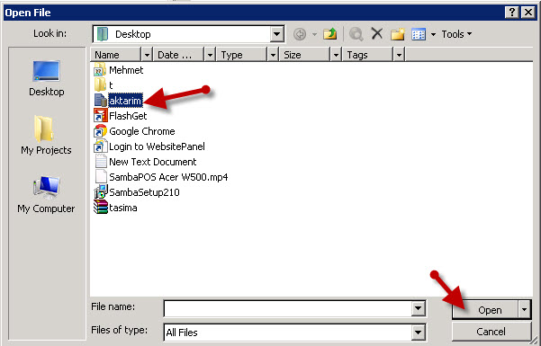Open the Tools menu

click(x=456, y=34)
